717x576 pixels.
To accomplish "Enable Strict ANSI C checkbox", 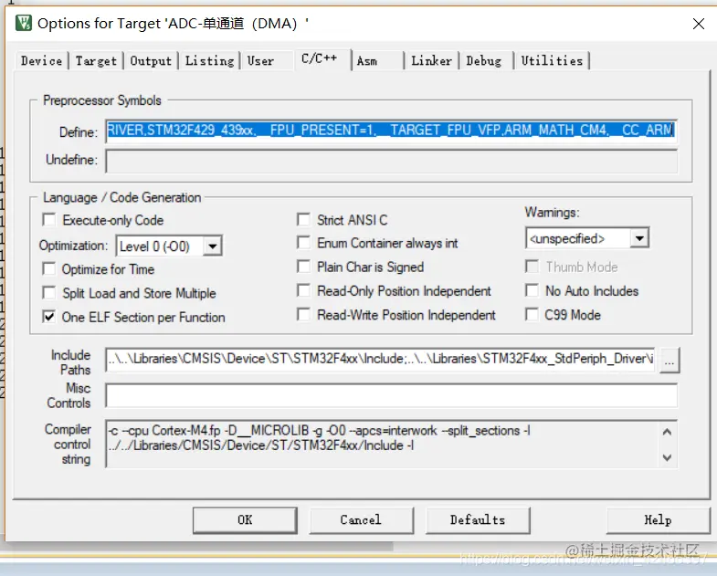I will point(303,220).
